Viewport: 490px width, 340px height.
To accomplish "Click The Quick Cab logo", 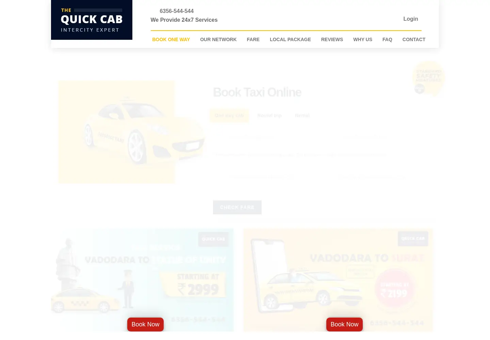I will [92, 20].
